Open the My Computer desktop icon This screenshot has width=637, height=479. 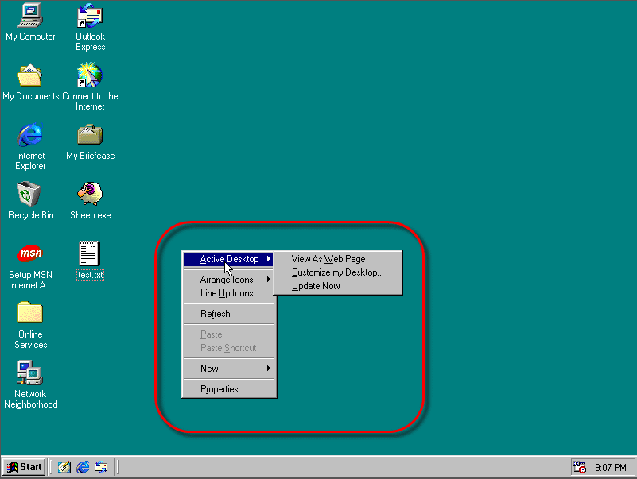30,15
